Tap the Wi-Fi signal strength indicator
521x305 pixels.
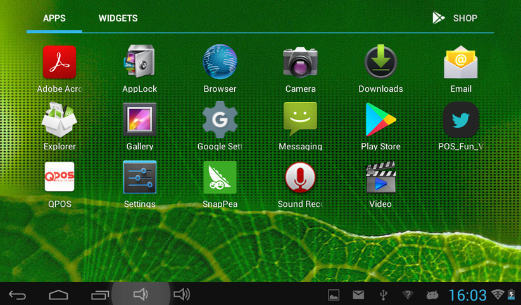pos(498,294)
